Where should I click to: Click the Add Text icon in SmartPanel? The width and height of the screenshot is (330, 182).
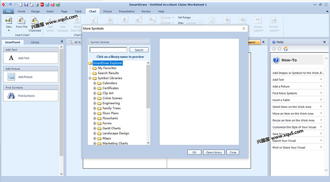pos(11,58)
